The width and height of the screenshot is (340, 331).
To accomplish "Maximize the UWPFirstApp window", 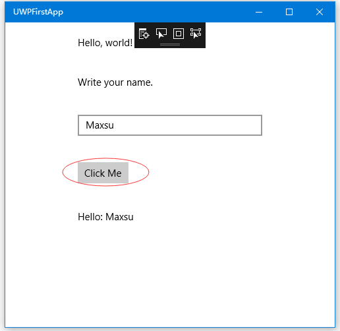I will tap(289, 12).
